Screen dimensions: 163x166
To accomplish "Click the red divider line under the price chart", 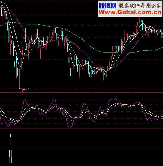I will pyautogui.click(x=81, y=92).
